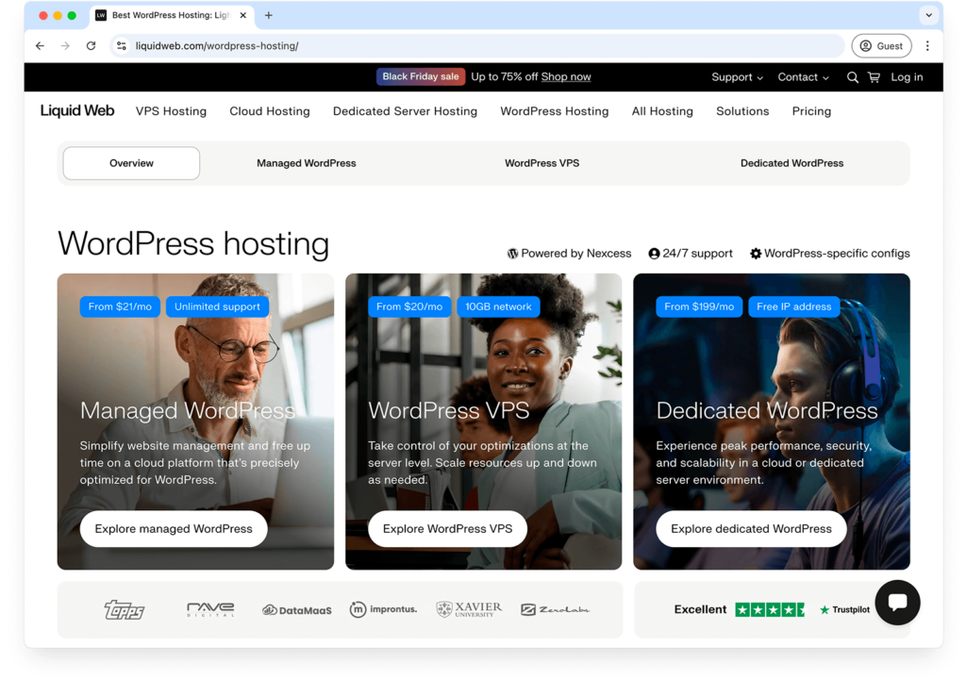The width and height of the screenshot is (966, 680).
Task: Click the Dedicated WordPress card heading
Action: (767, 411)
